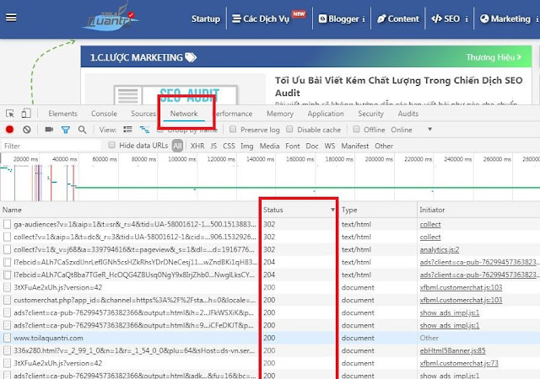540x379 pixels.
Task: Switch to the Console tab
Action: coord(104,114)
